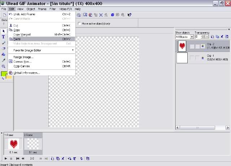
Task: Open the File menu
Action: click(4, 9)
